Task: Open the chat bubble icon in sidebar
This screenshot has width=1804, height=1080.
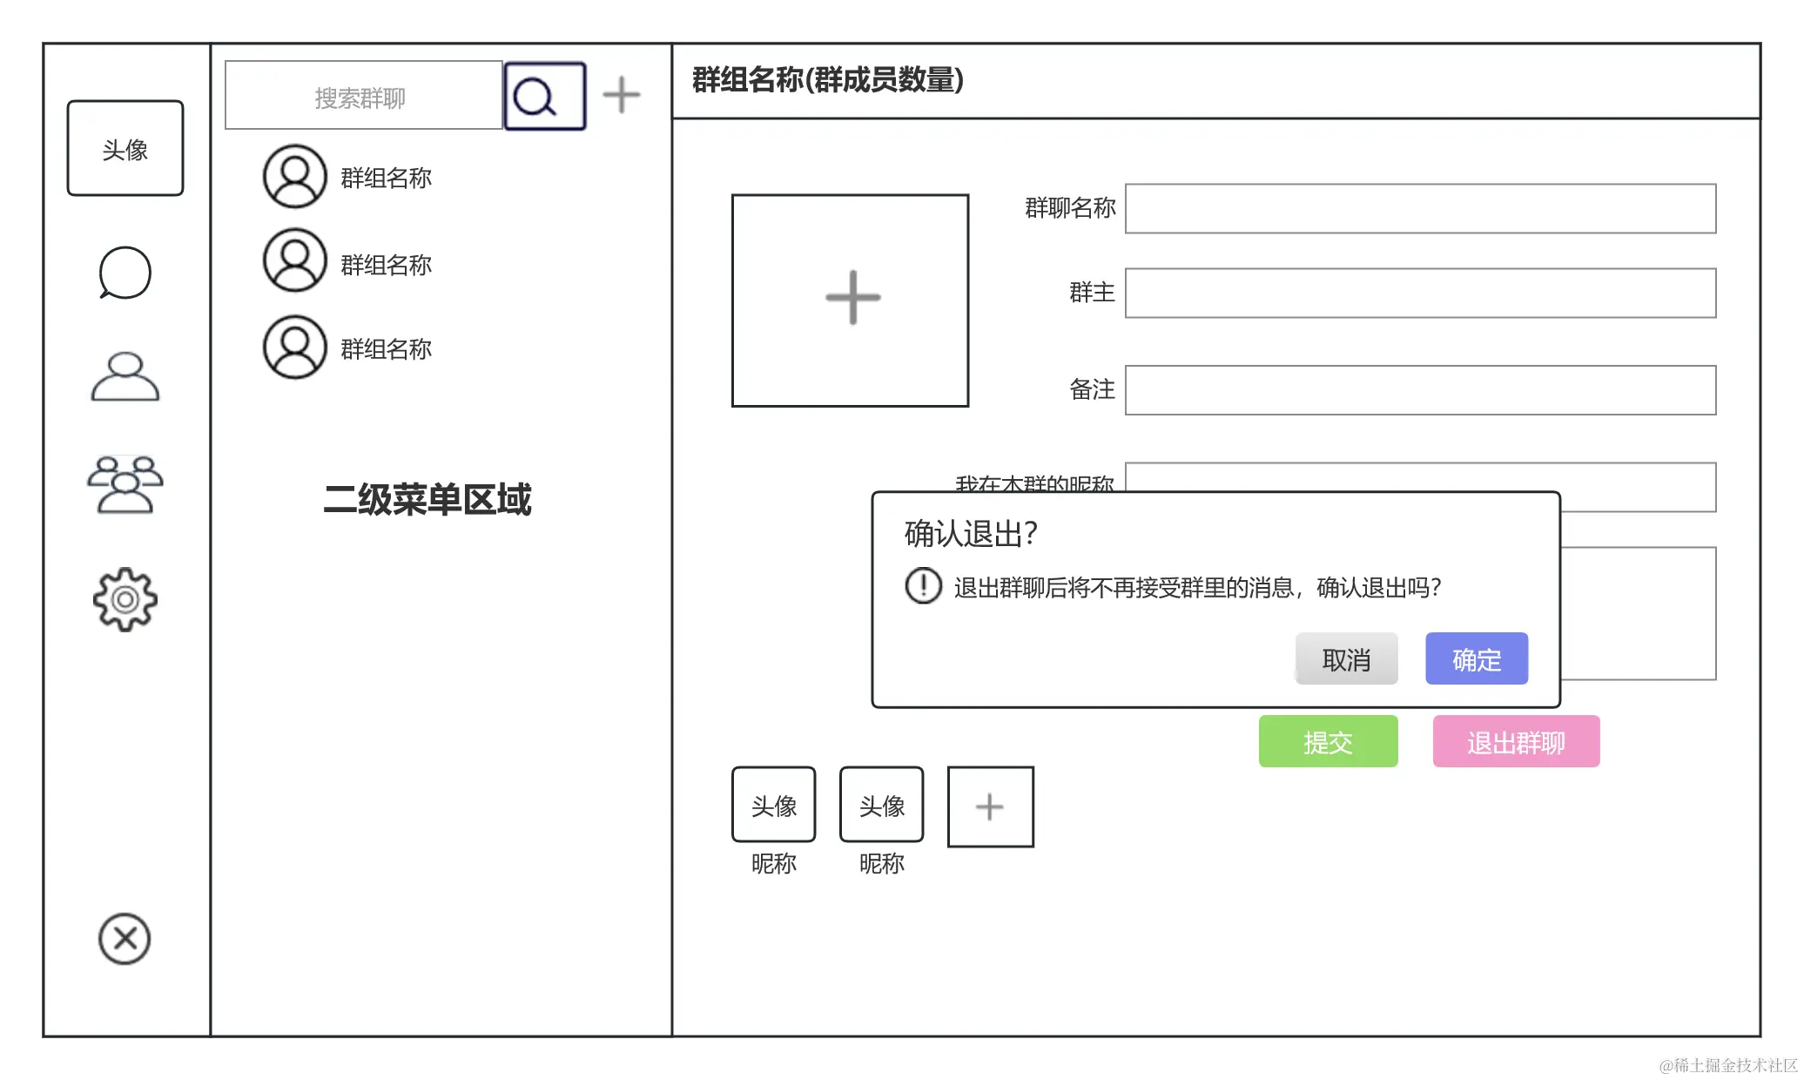Action: (124, 273)
